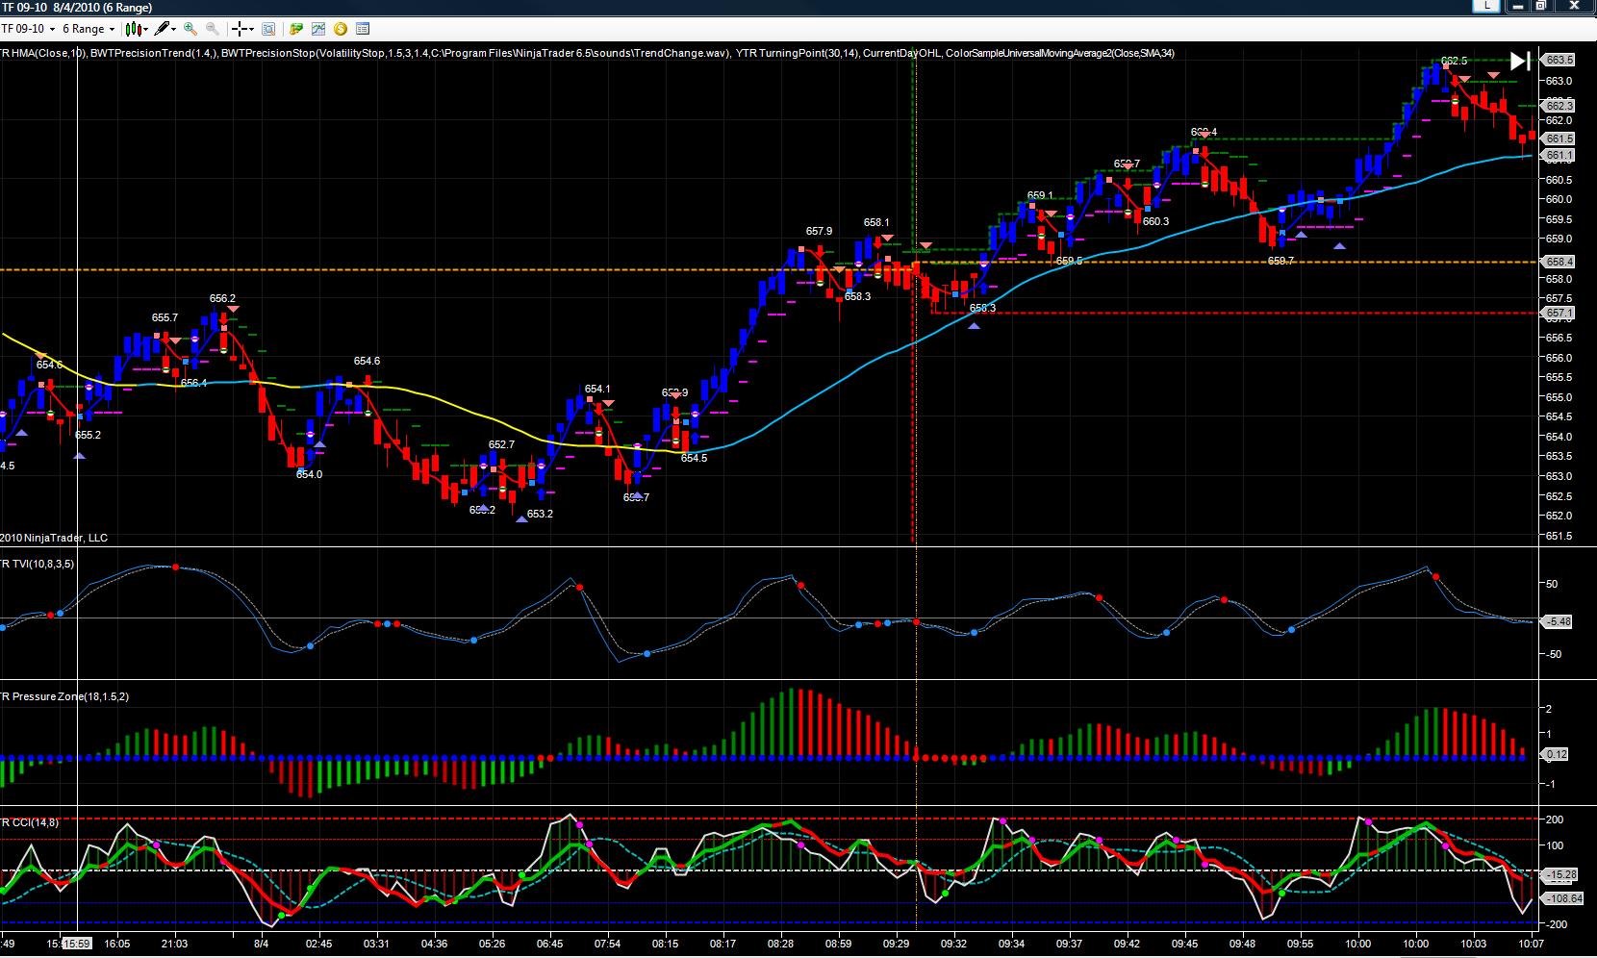1597x958 pixels.
Task: Click the 10:07 label on time axis
Action: (x=1532, y=945)
